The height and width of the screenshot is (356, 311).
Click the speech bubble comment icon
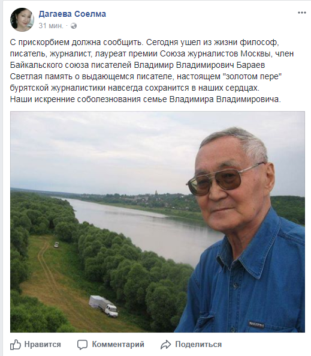pos(82,345)
